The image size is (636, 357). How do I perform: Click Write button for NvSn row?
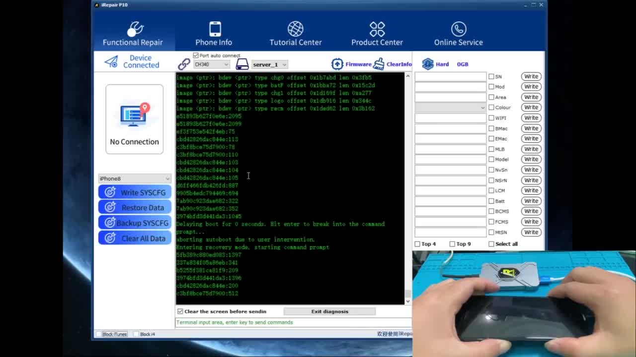(531, 170)
